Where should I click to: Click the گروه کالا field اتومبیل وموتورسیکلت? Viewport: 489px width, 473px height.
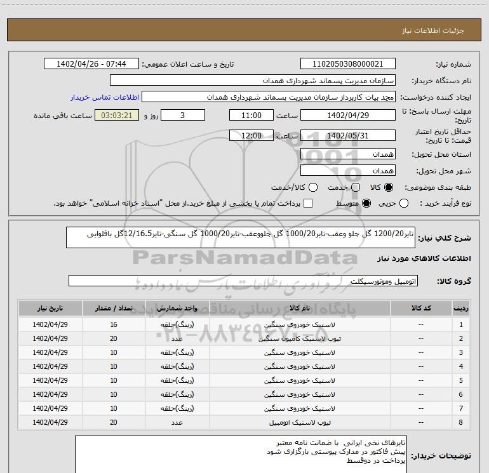point(243,281)
